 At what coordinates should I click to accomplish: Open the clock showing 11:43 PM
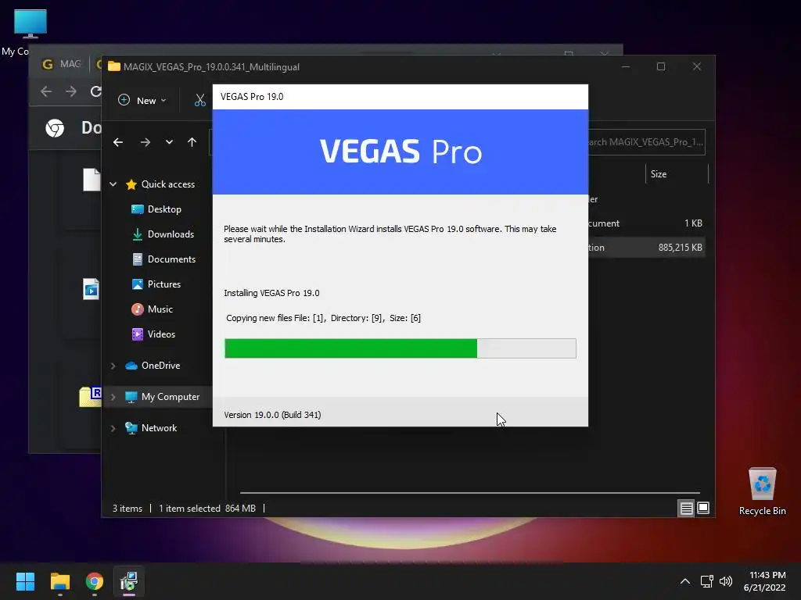(765, 581)
